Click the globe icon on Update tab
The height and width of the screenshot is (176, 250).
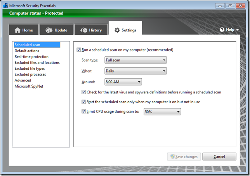tap(49, 30)
